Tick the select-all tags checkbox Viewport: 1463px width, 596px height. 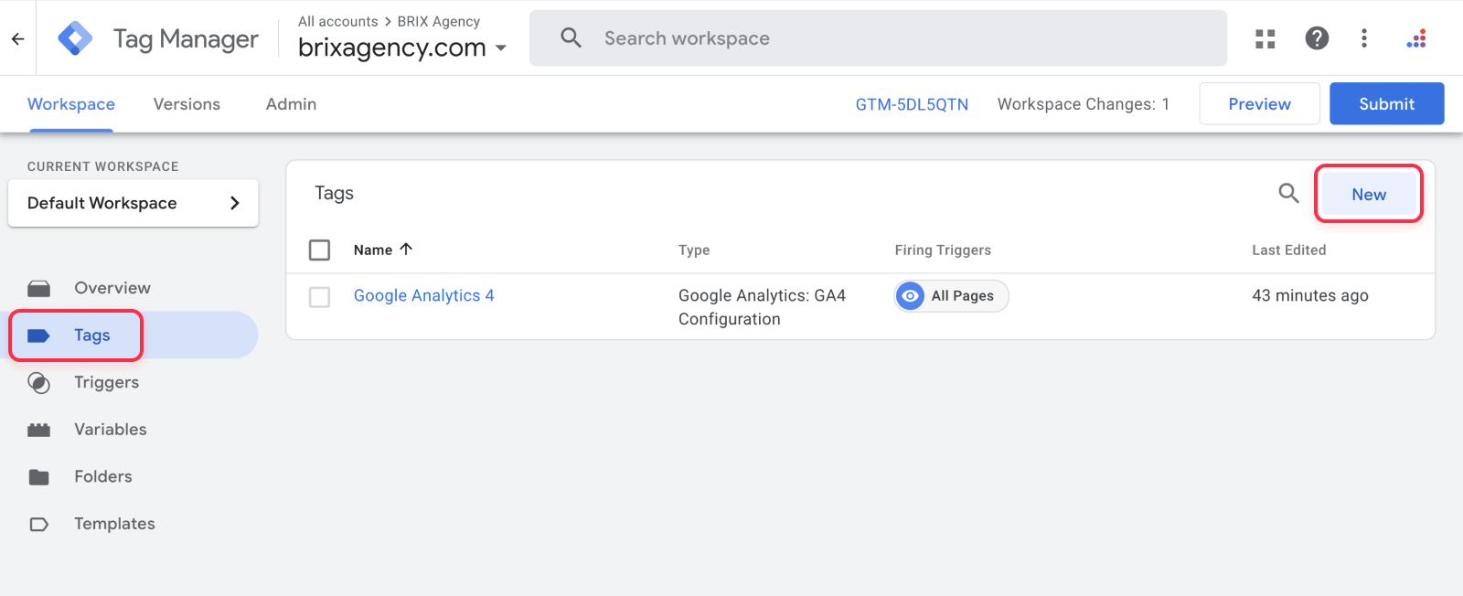319,250
